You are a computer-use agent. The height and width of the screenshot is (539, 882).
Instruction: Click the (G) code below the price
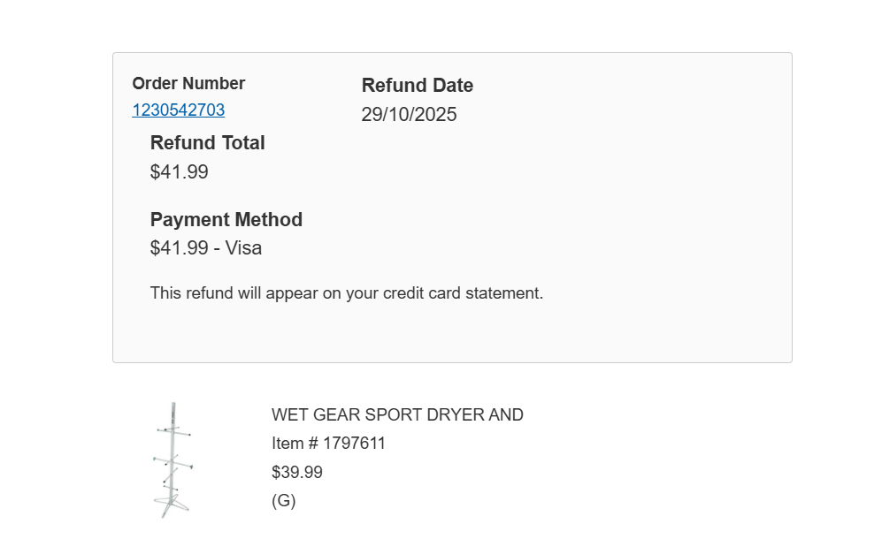(283, 501)
